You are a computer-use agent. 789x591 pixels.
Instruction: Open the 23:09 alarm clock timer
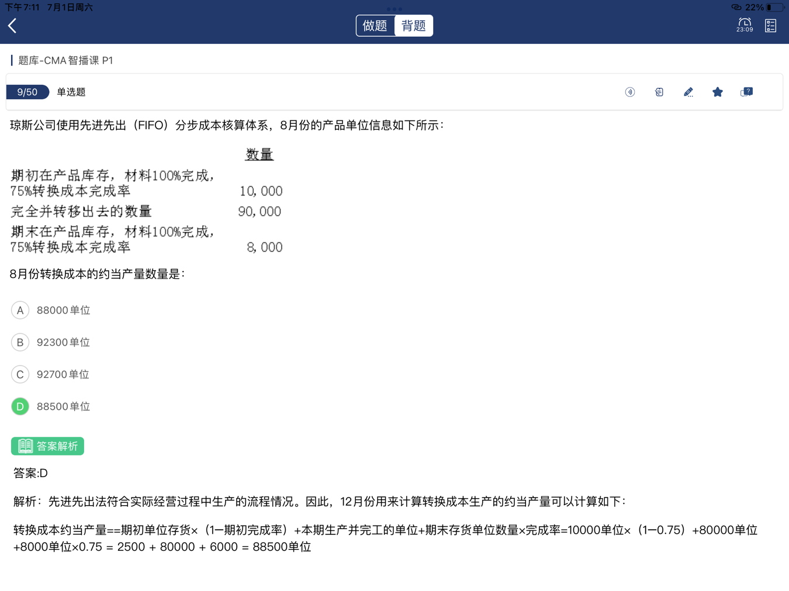(x=744, y=25)
